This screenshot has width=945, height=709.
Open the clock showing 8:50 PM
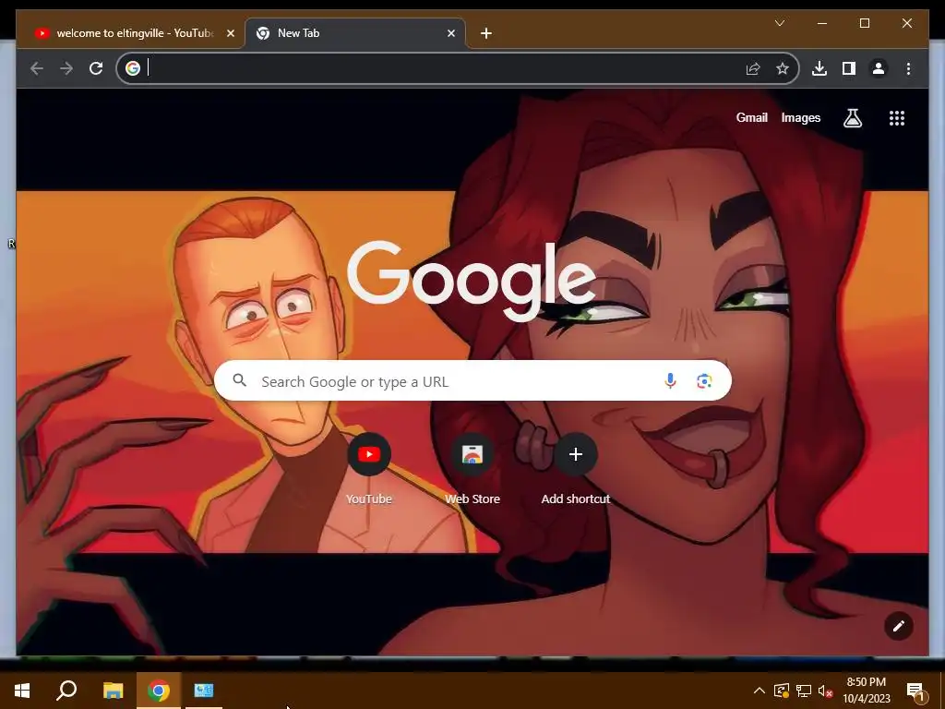pos(866,691)
